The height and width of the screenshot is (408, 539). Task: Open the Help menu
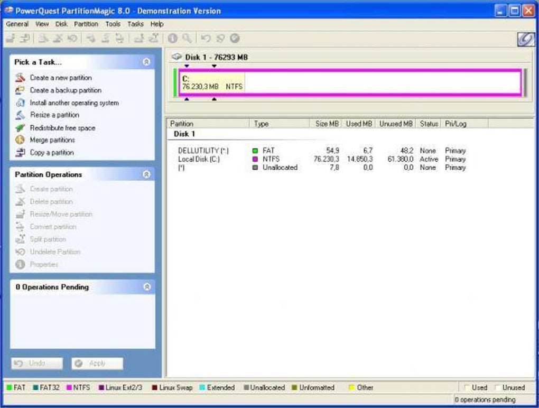pyautogui.click(x=157, y=24)
